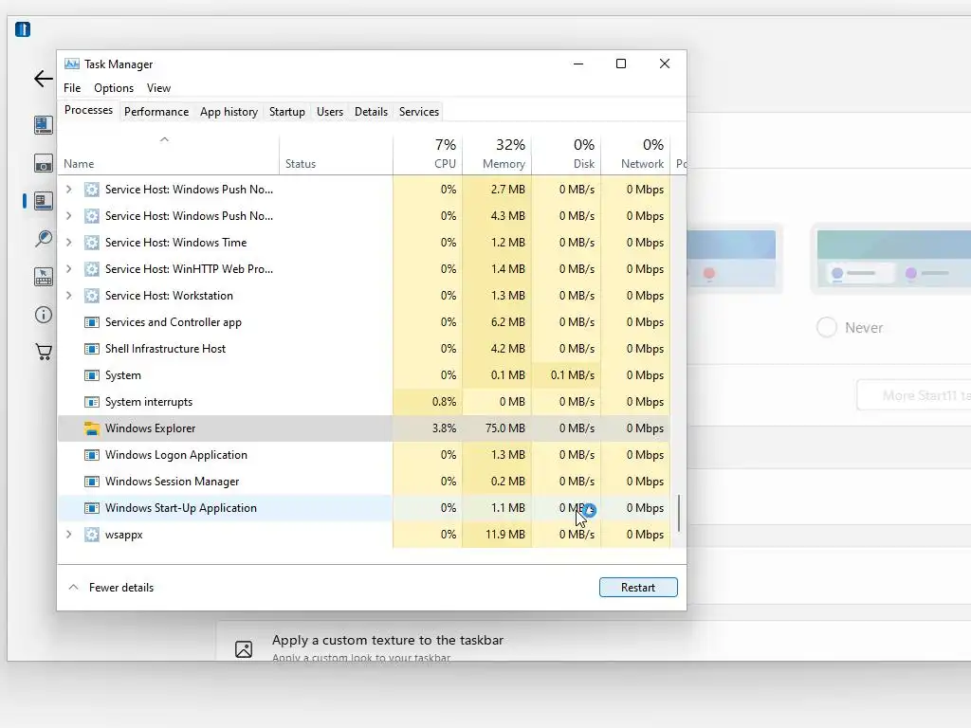Click Start11 app logo icon at top
This screenshot has width=971, height=728.
click(23, 29)
